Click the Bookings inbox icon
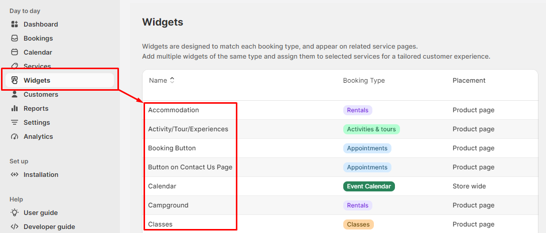 [x=14, y=38]
